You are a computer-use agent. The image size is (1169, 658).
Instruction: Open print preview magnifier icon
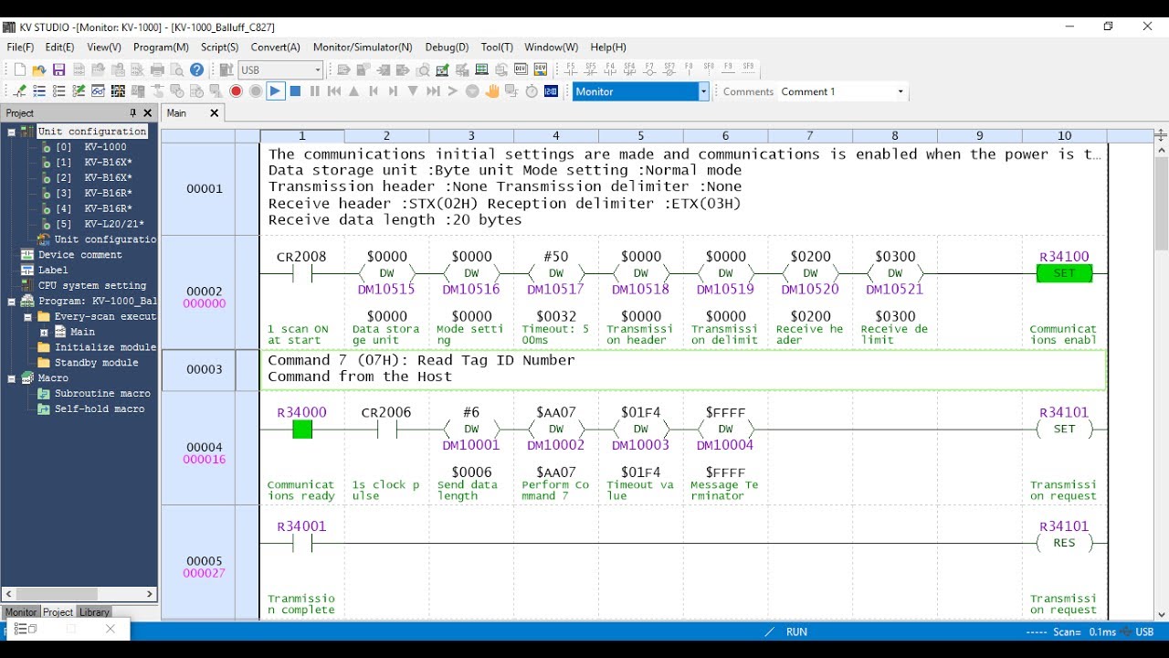point(177,69)
